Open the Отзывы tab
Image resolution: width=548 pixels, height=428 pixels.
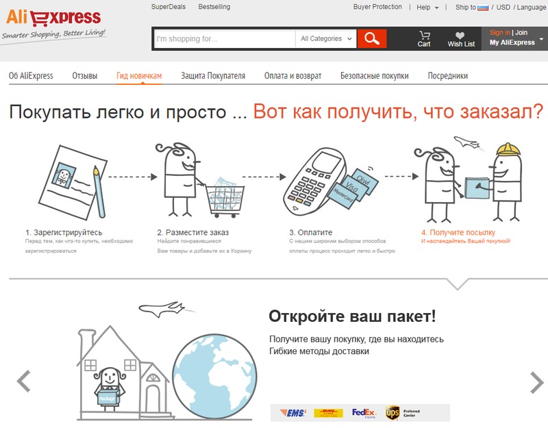click(84, 75)
